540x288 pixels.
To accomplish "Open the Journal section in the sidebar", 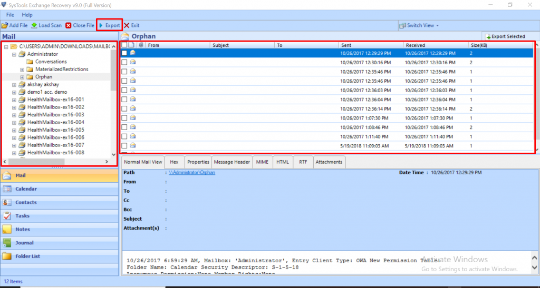I will (x=24, y=243).
